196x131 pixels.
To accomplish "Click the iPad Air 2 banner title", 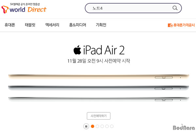I will pyautogui.click(x=99, y=50).
